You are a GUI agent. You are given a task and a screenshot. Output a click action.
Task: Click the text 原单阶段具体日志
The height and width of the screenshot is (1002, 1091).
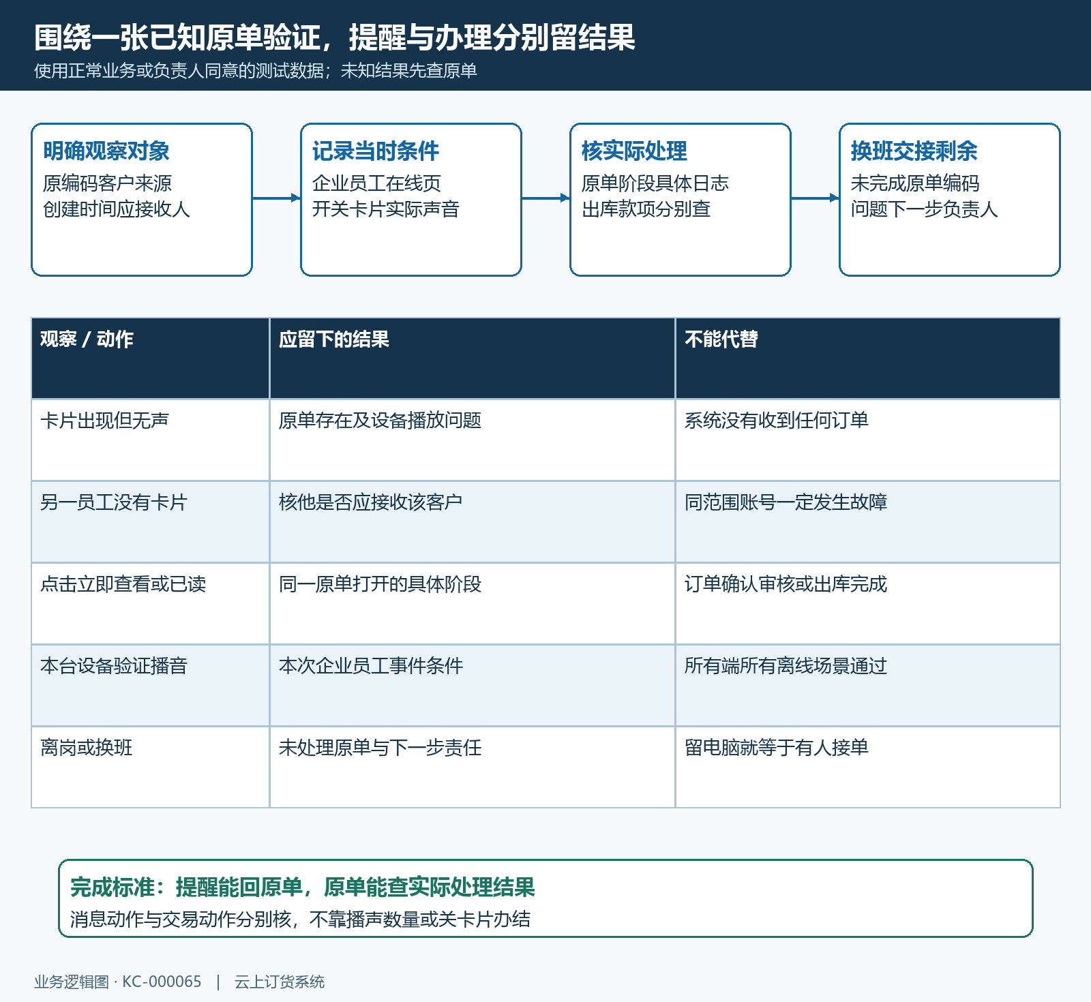click(x=655, y=183)
